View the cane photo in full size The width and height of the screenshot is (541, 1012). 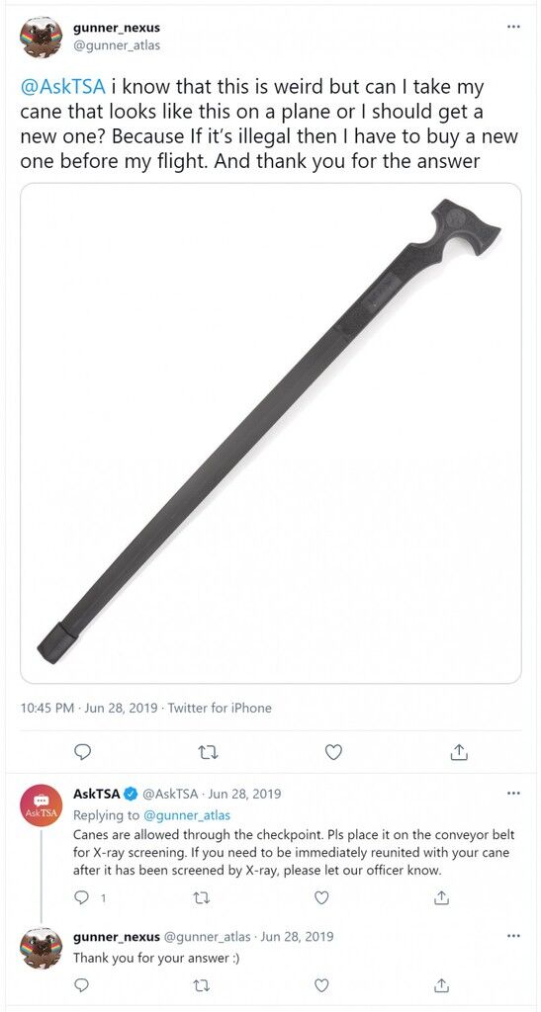(271, 433)
